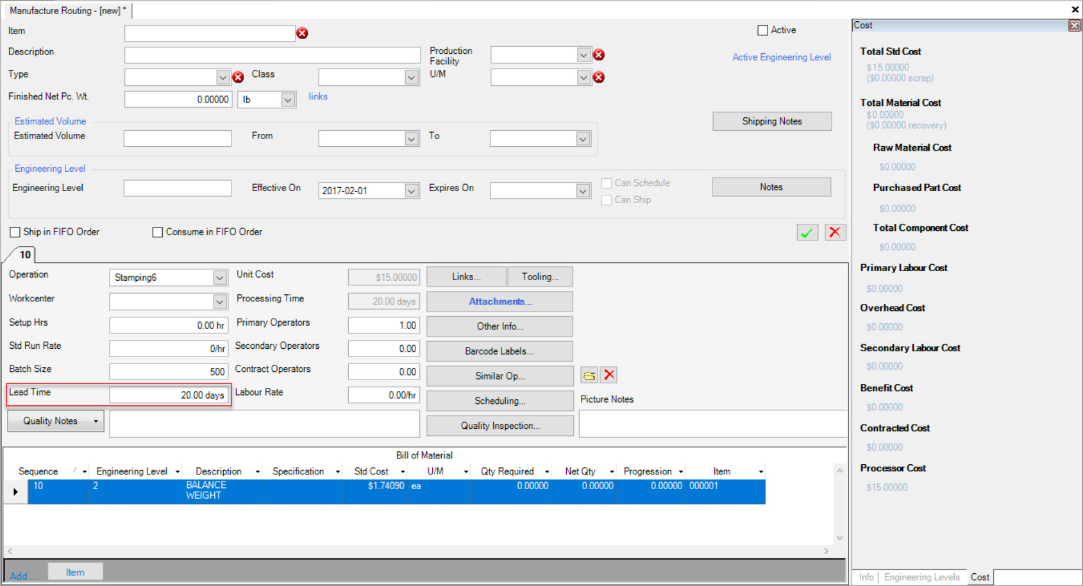The width and height of the screenshot is (1083, 586).
Task: Open the U/M dropdown in header
Action: 583,78
